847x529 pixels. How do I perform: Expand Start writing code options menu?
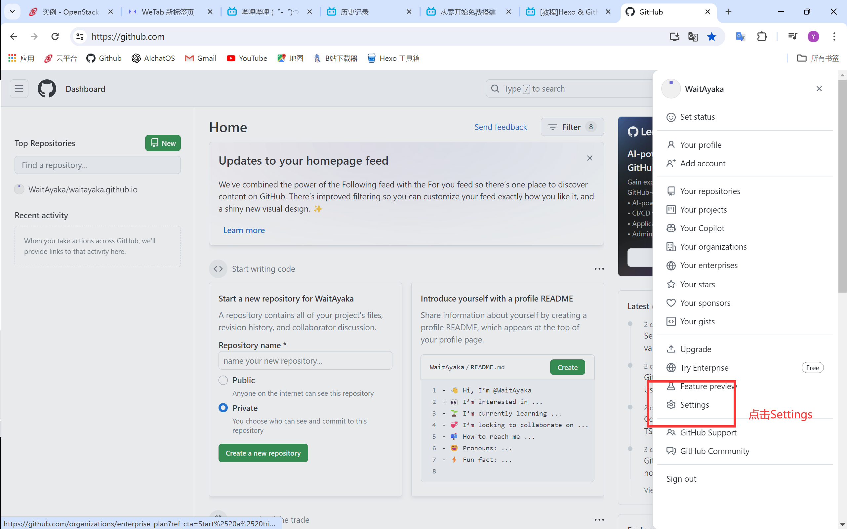coord(599,269)
